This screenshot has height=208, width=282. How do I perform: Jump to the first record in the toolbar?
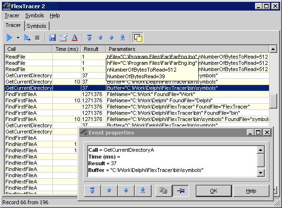pyautogui.click(x=90, y=37)
